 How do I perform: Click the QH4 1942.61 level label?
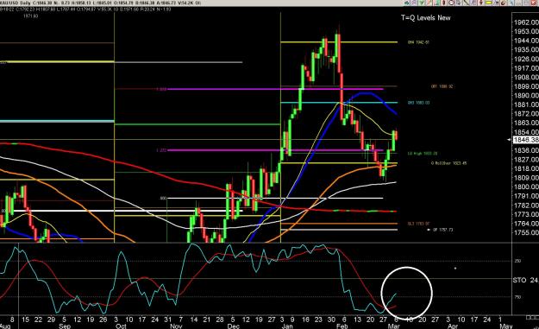coord(418,42)
